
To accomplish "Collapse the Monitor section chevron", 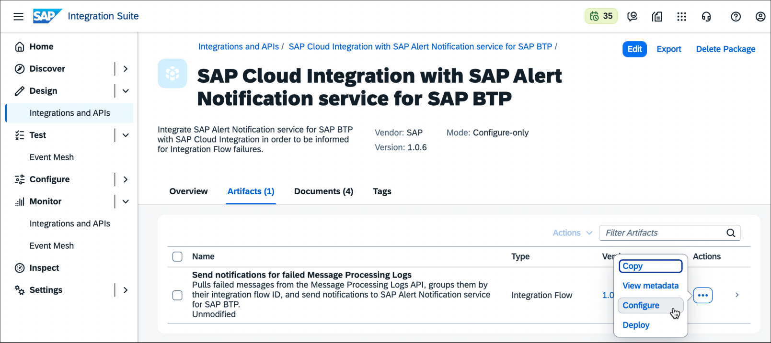I will click(x=126, y=201).
